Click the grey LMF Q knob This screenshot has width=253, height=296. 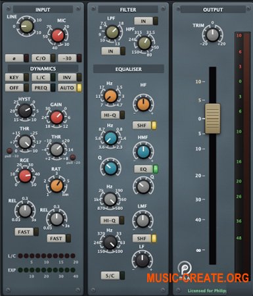tap(143, 187)
